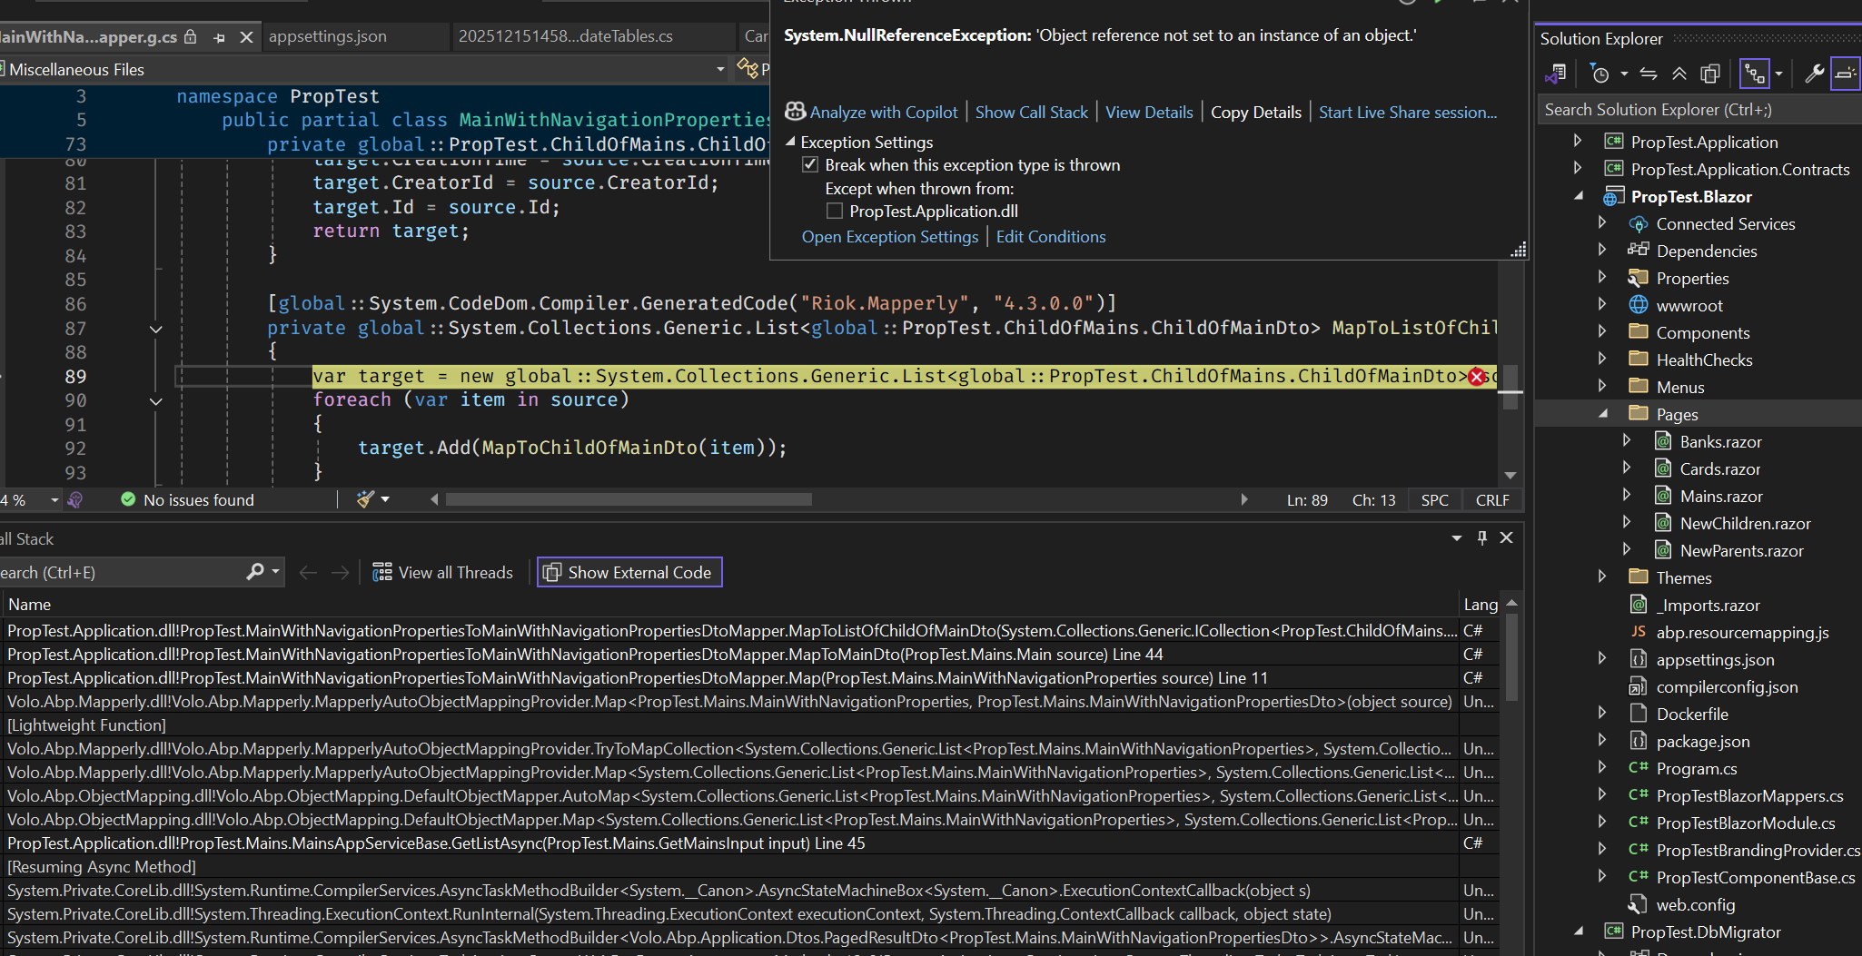Switch to the appsettings.json tab
Viewport: 1862px width, 956px height.
[x=328, y=36]
